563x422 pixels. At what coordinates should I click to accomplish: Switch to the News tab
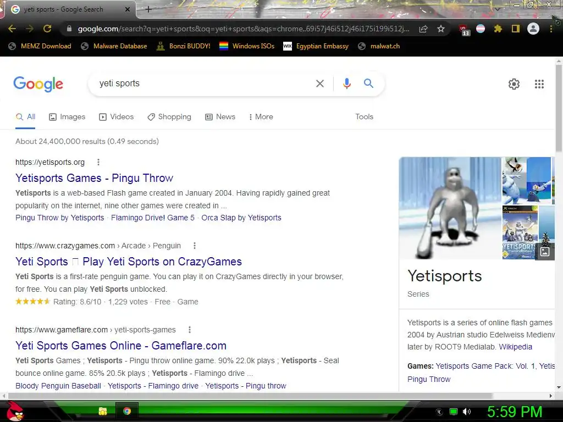(x=220, y=117)
